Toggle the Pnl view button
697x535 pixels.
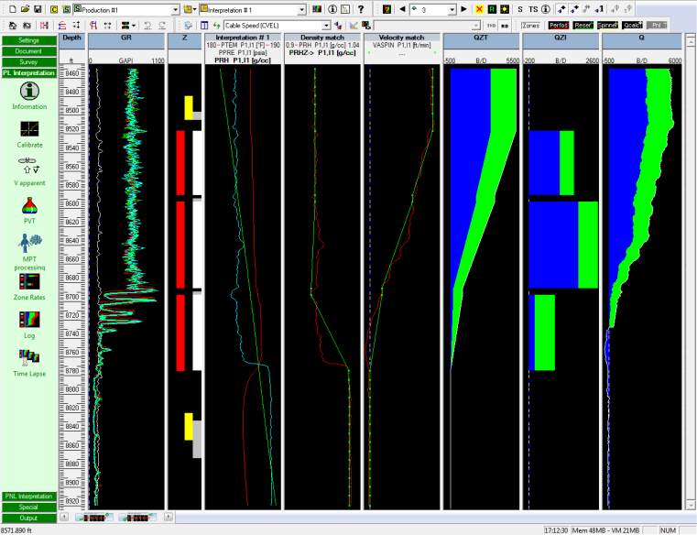(x=657, y=26)
